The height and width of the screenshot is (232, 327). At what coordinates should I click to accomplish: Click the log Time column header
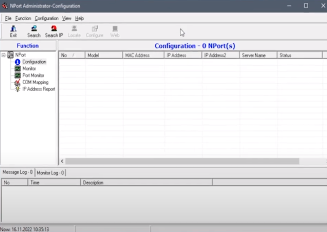[54, 182]
